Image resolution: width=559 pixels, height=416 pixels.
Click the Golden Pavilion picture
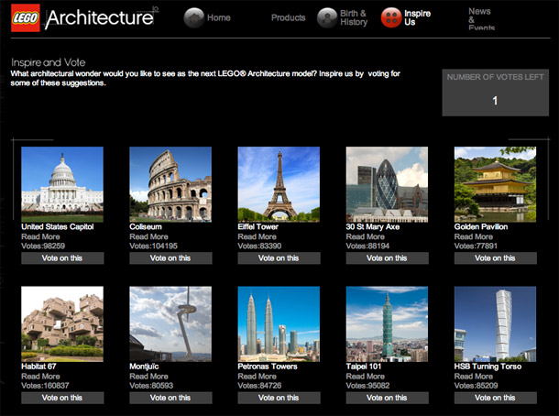495,184
